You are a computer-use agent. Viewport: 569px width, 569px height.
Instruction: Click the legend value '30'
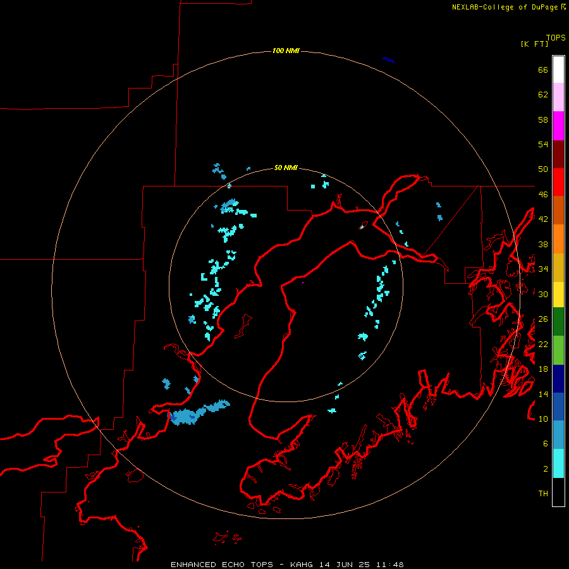[543, 294]
